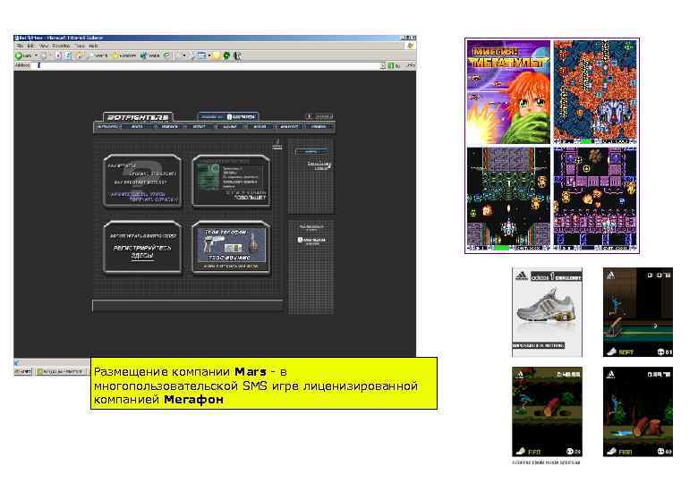Click the adidas night-forest screenshot at lower right
The height and width of the screenshot is (483, 698).
click(x=638, y=411)
